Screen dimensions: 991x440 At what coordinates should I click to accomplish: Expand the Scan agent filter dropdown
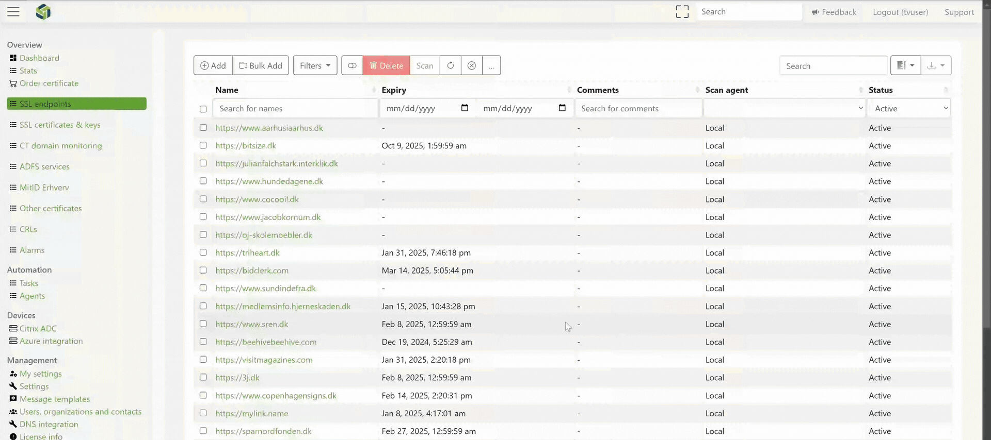click(784, 108)
